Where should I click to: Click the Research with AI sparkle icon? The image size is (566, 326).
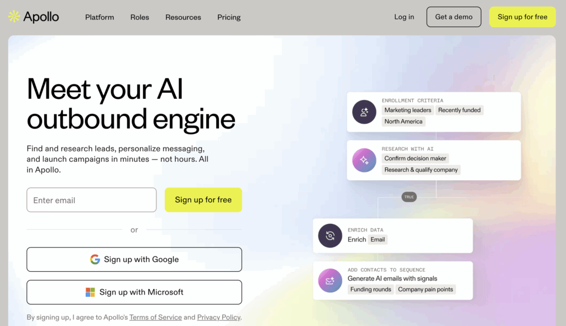tap(364, 160)
